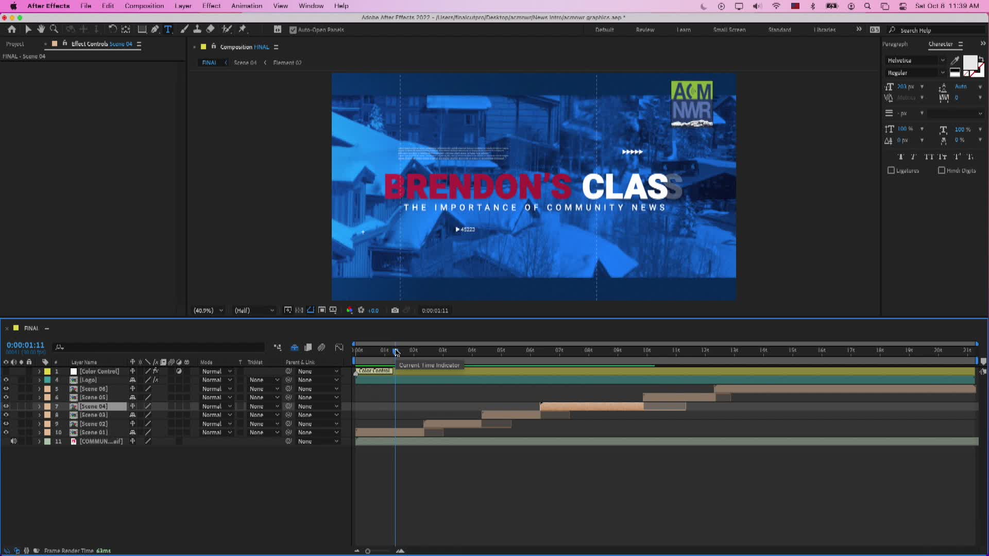This screenshot has height=556, width=989.
Task: Toggle frame blending for the composition
Action: click(x=308, y=347)
